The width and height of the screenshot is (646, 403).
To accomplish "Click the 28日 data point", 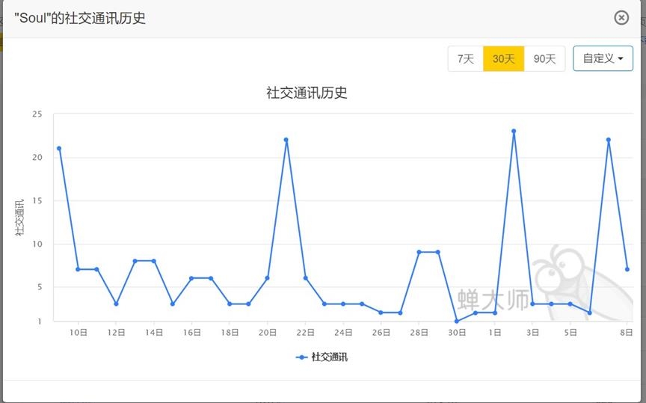I will point(419,252).
